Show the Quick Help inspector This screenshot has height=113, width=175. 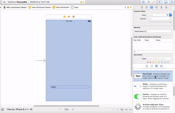click(147, 7)
